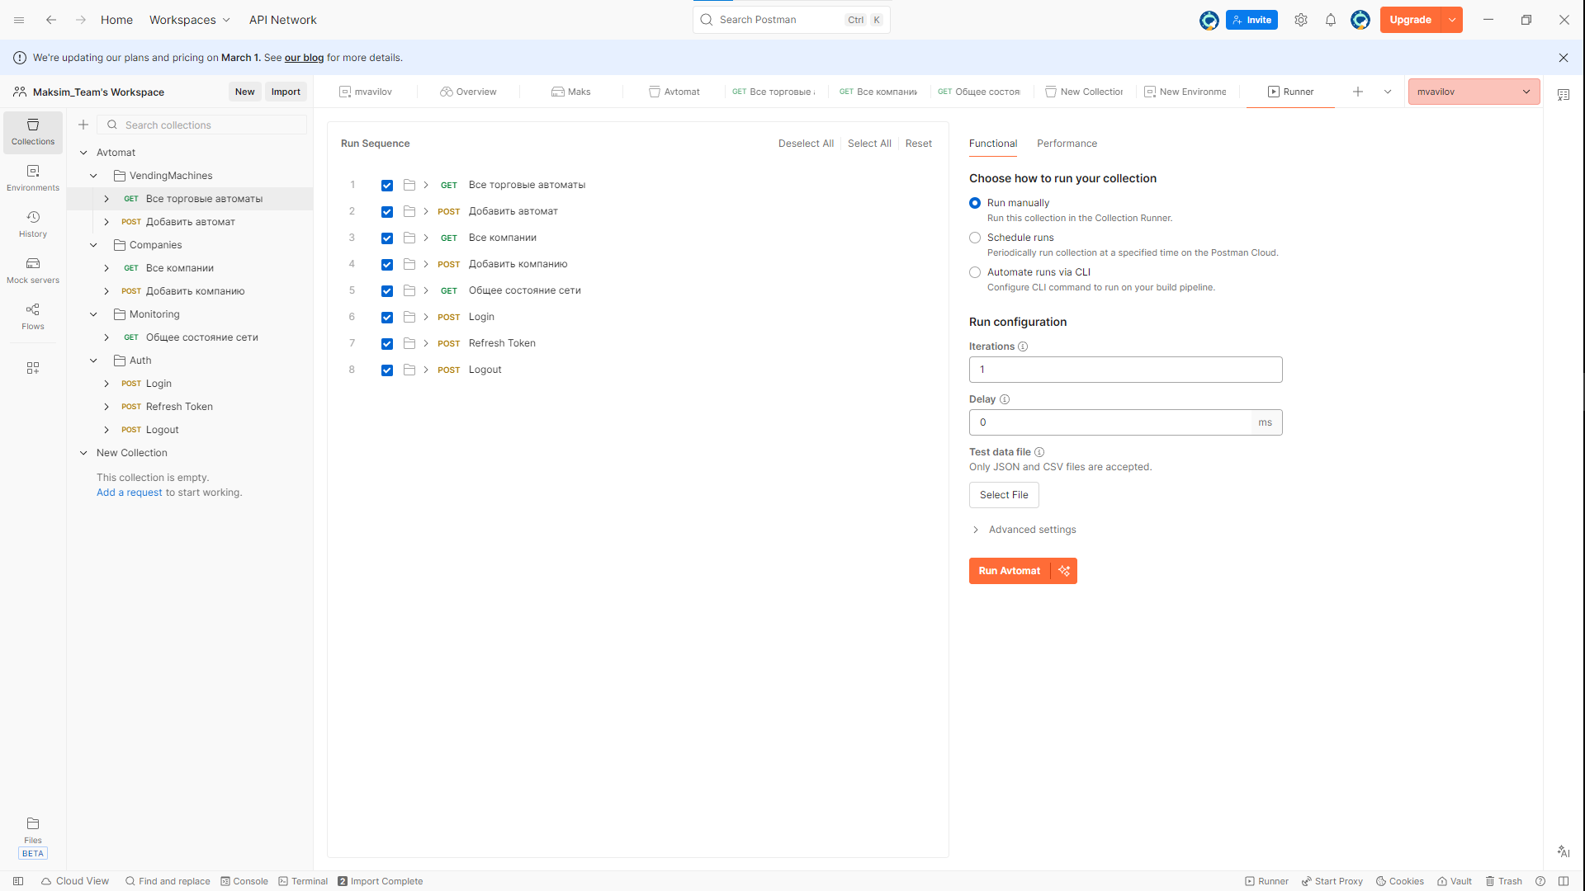Uncheck the Refresh Token request checkbox
This screenshot has height=891, width=1585.
(x=387, y=344)
